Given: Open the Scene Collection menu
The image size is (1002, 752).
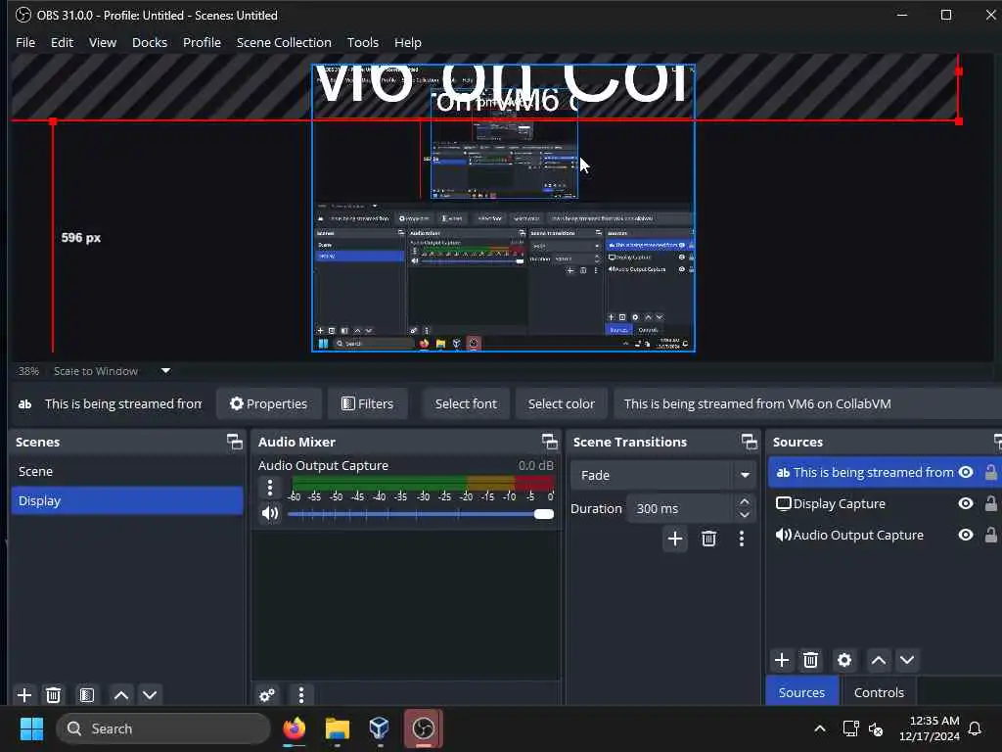Looking at the screenshot, I should coord(284,42).
